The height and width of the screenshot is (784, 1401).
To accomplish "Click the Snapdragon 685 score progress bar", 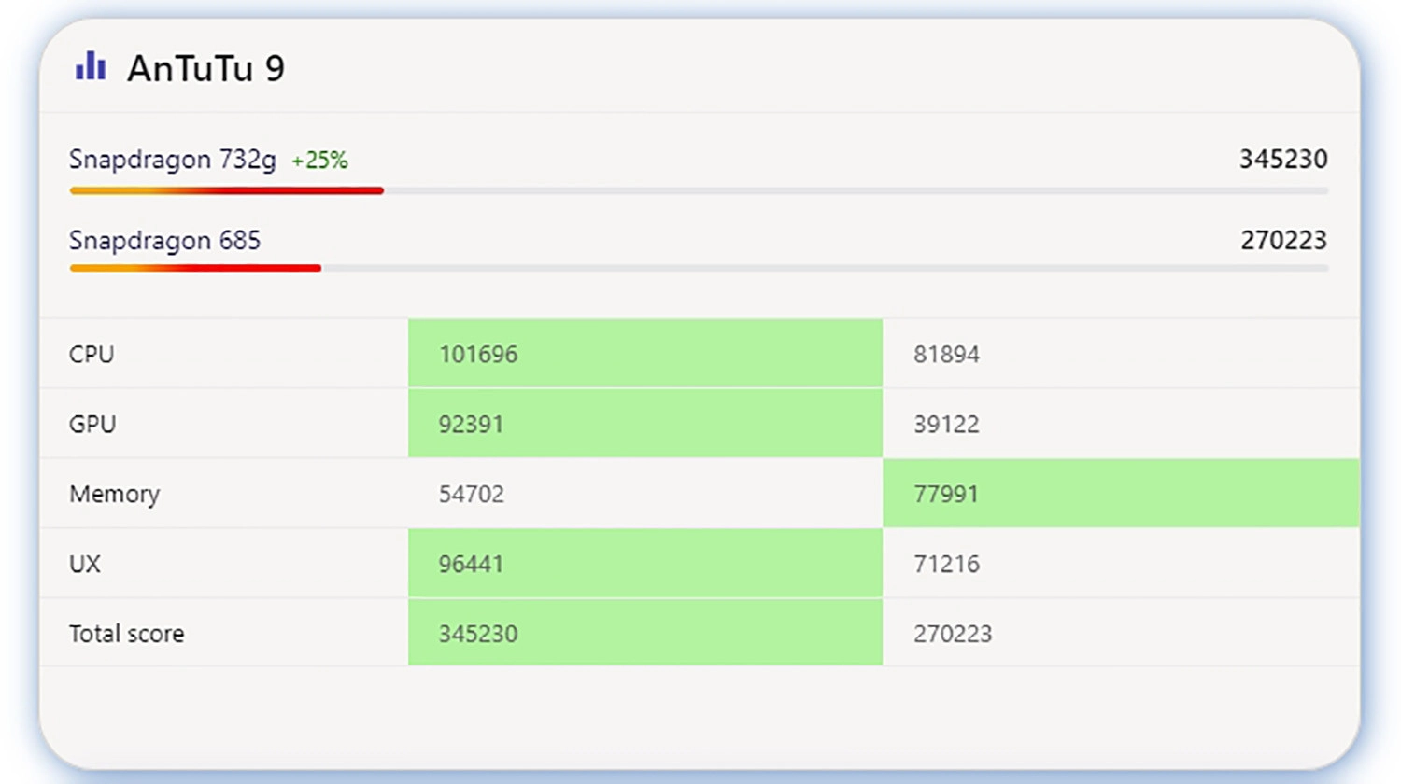I will pos(699,268).
